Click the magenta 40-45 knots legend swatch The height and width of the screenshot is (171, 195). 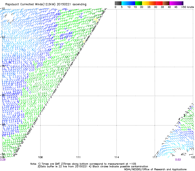click(173, 3)
